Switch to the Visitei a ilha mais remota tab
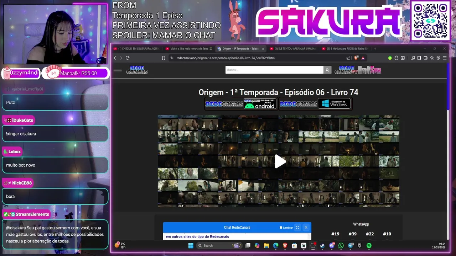 click(189, 49)
